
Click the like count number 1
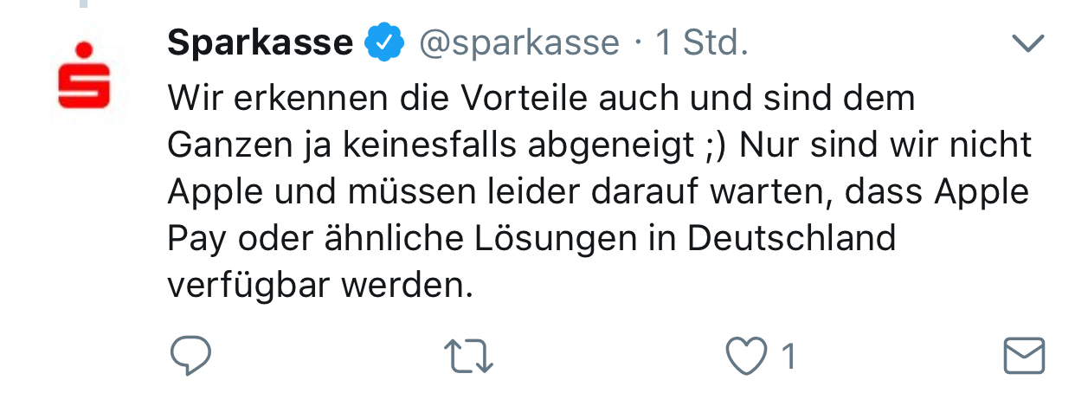tap(788, 356)
